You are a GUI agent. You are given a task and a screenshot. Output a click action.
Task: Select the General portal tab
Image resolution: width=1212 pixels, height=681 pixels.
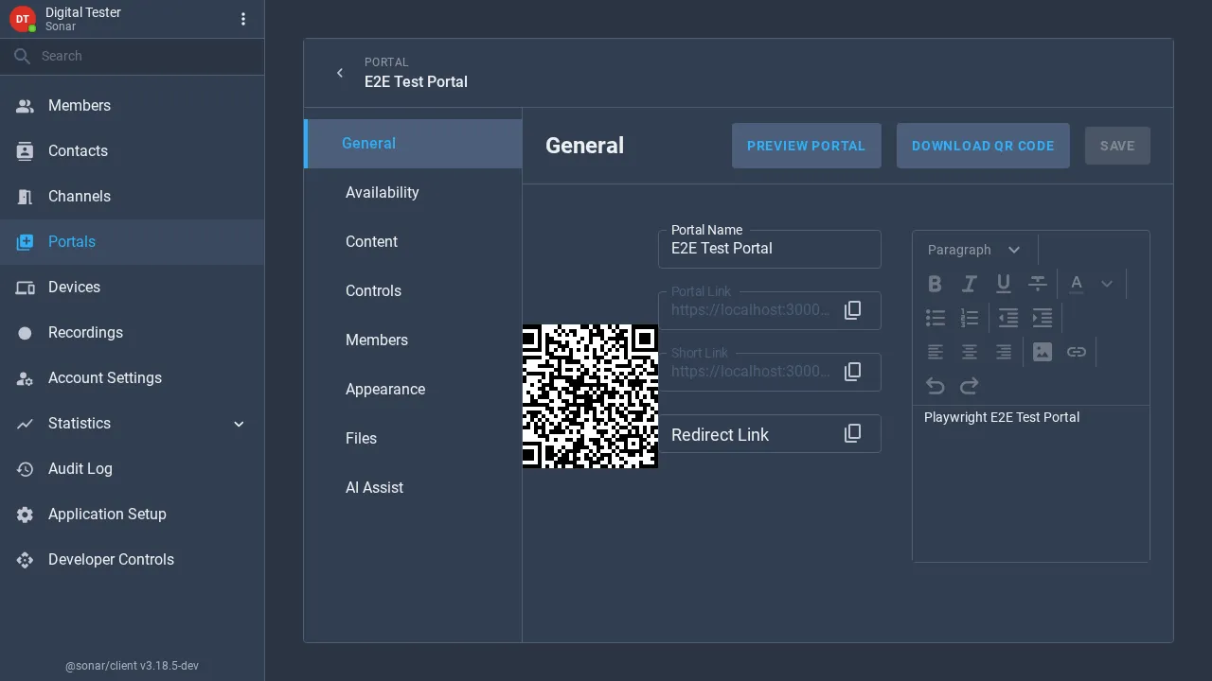click(413, 144)
